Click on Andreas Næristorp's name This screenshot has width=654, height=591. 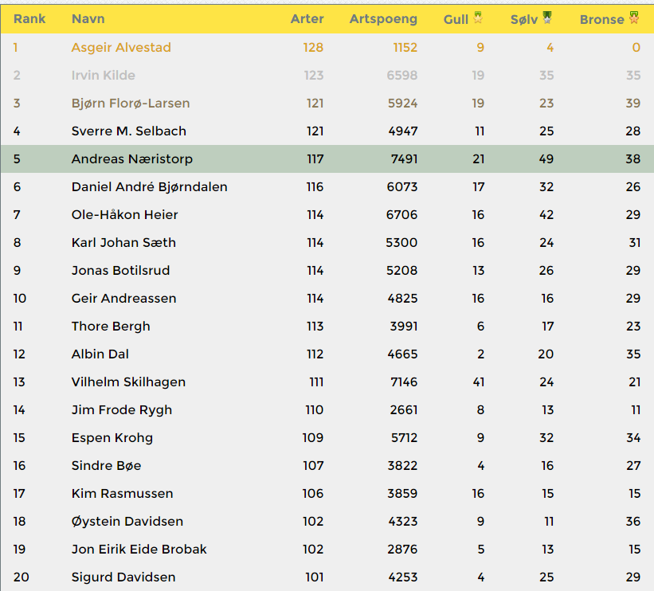(131, 159)
